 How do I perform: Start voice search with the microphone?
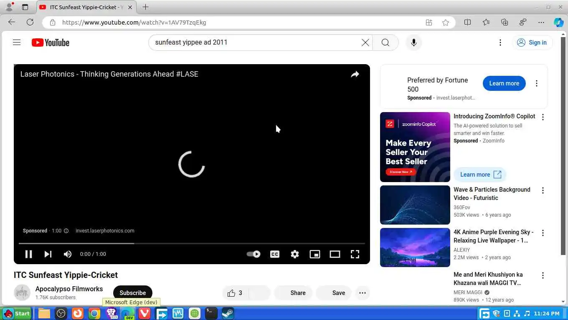tap(413, 42)
